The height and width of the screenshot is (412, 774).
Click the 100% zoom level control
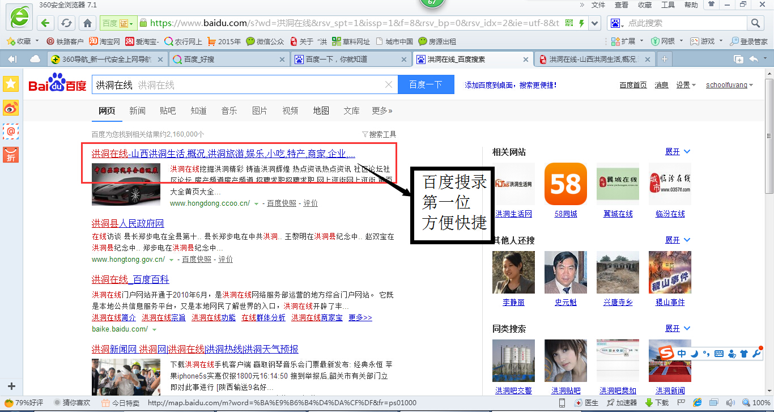tap(756, 403)
